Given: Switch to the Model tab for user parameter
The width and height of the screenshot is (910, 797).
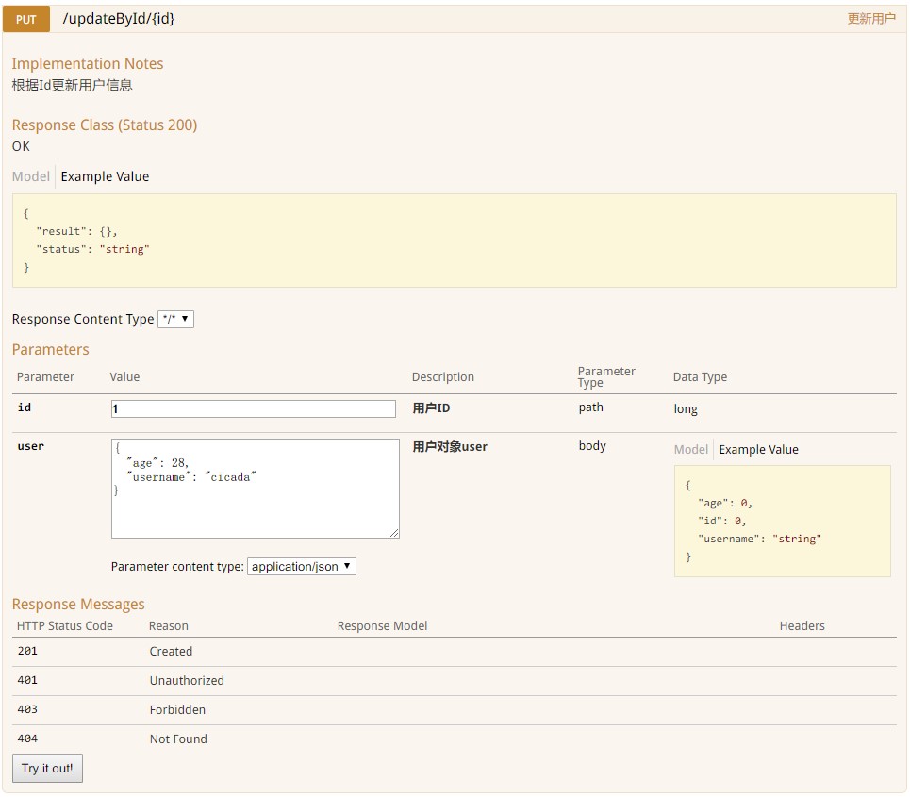Looking at the screenshot, I should click(x=691, y=449).
